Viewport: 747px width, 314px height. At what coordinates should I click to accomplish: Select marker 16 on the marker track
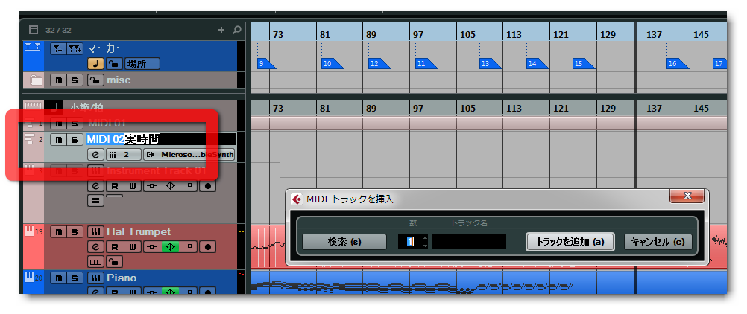[678, 64]
